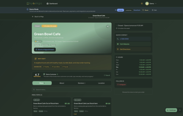The width and height of the screenshot is (183, 116).
Task: Click the $9.00 price
Action: 108,103
